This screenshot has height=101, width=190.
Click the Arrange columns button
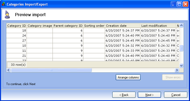click(128, 77)
